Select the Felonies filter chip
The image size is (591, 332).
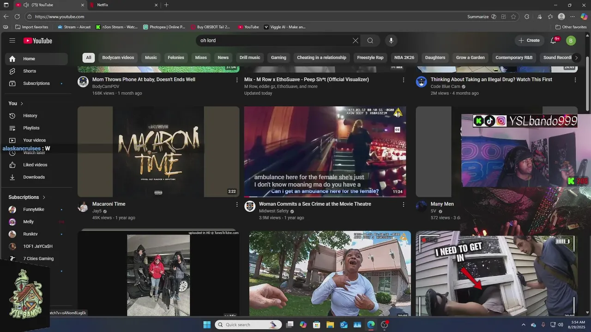176,58
